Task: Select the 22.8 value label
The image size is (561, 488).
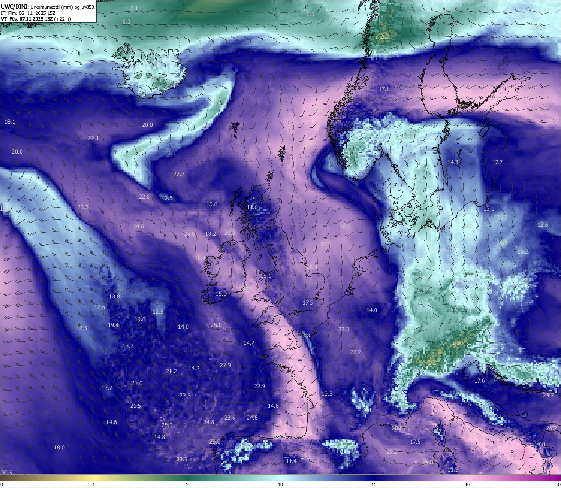Action: tap(144, 197)
